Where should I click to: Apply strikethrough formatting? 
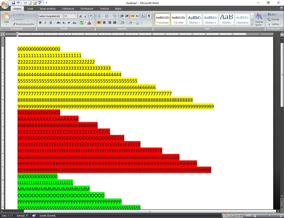tap(58, 23)
